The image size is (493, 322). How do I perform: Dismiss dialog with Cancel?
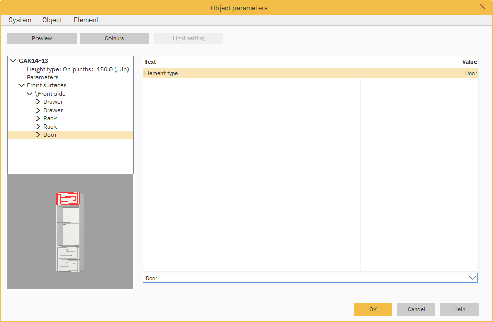pos(415,309)
